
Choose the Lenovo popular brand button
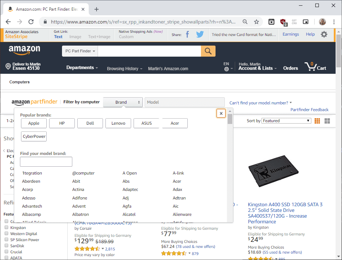pos(118,123)
